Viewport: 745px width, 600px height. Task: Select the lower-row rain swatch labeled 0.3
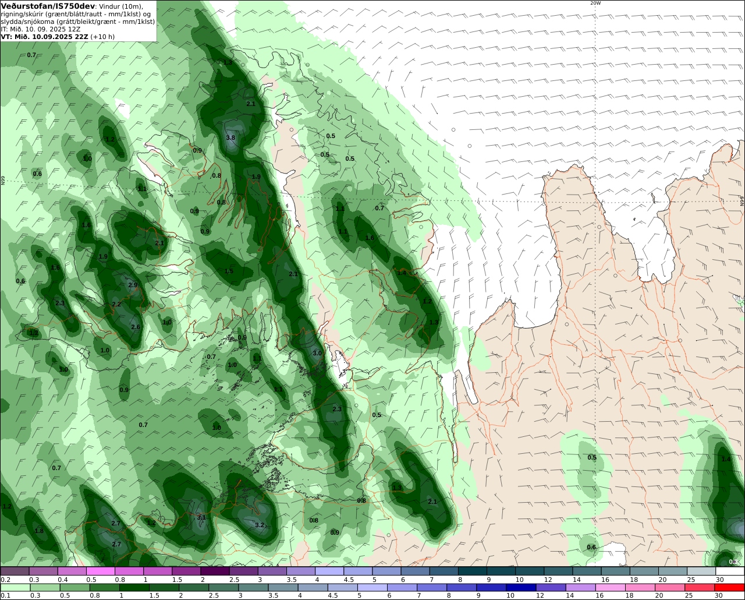pos(45,587)
